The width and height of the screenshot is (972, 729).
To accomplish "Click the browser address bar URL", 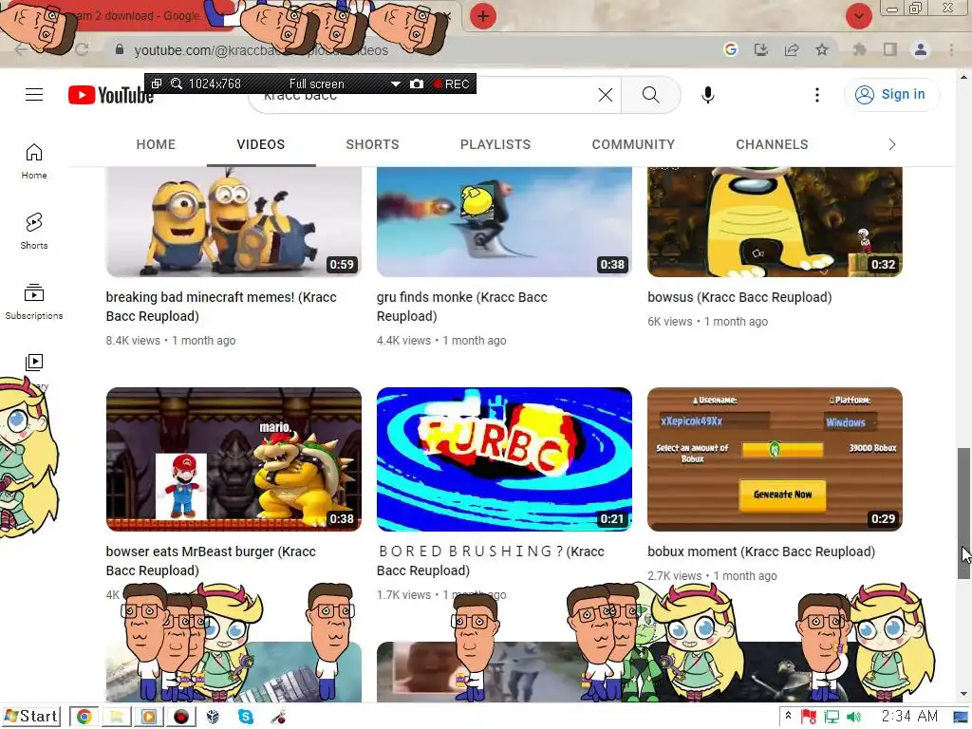I will click(x=261, y=50).
